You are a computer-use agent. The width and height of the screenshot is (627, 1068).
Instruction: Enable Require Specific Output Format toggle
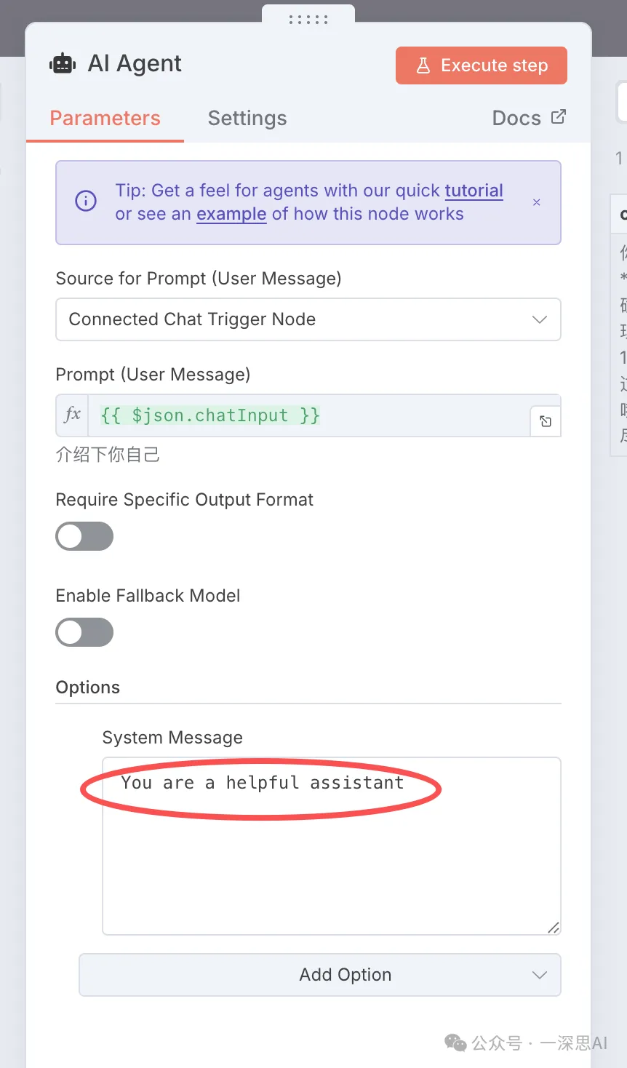(x=84, y=537)
